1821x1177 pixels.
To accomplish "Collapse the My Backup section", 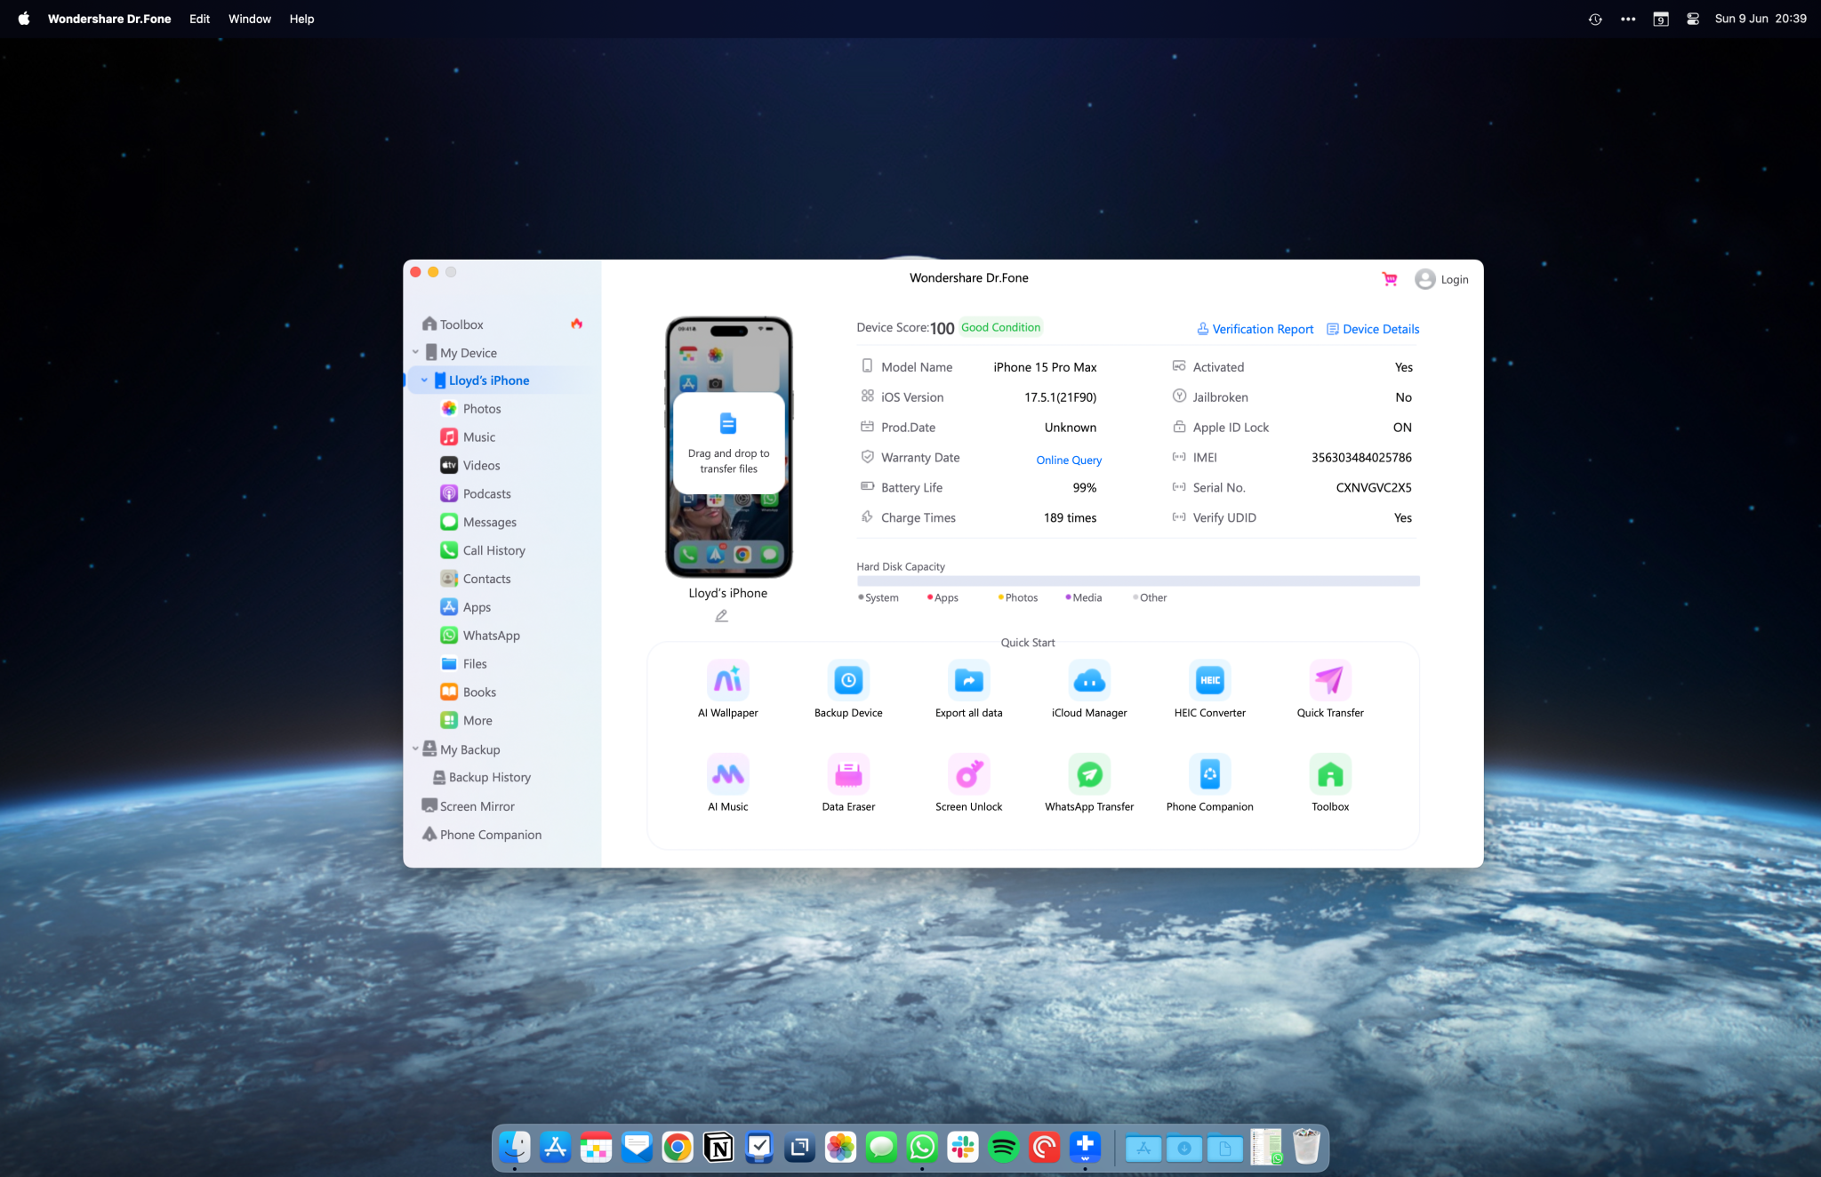I will [x=414, y=749].
